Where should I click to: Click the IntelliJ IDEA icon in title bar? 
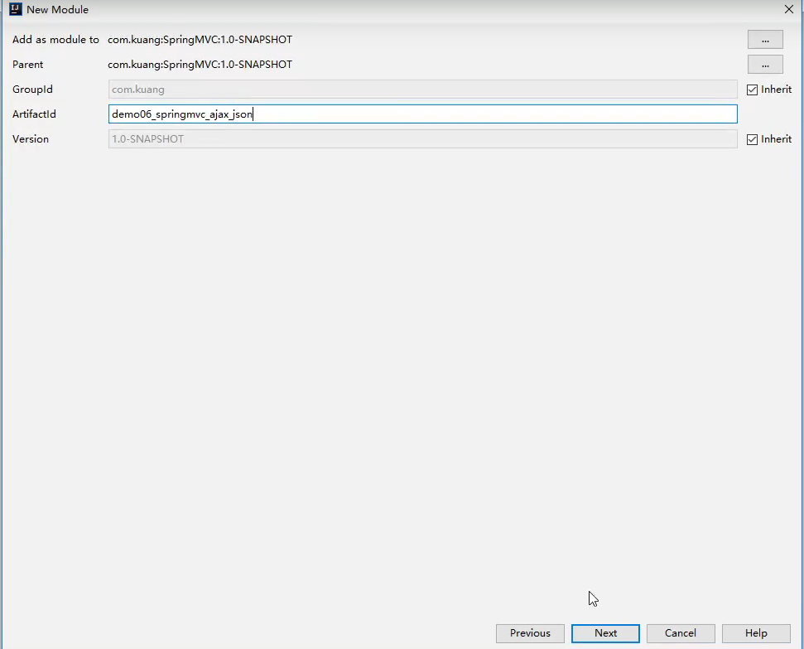click(x=16, y=9)
